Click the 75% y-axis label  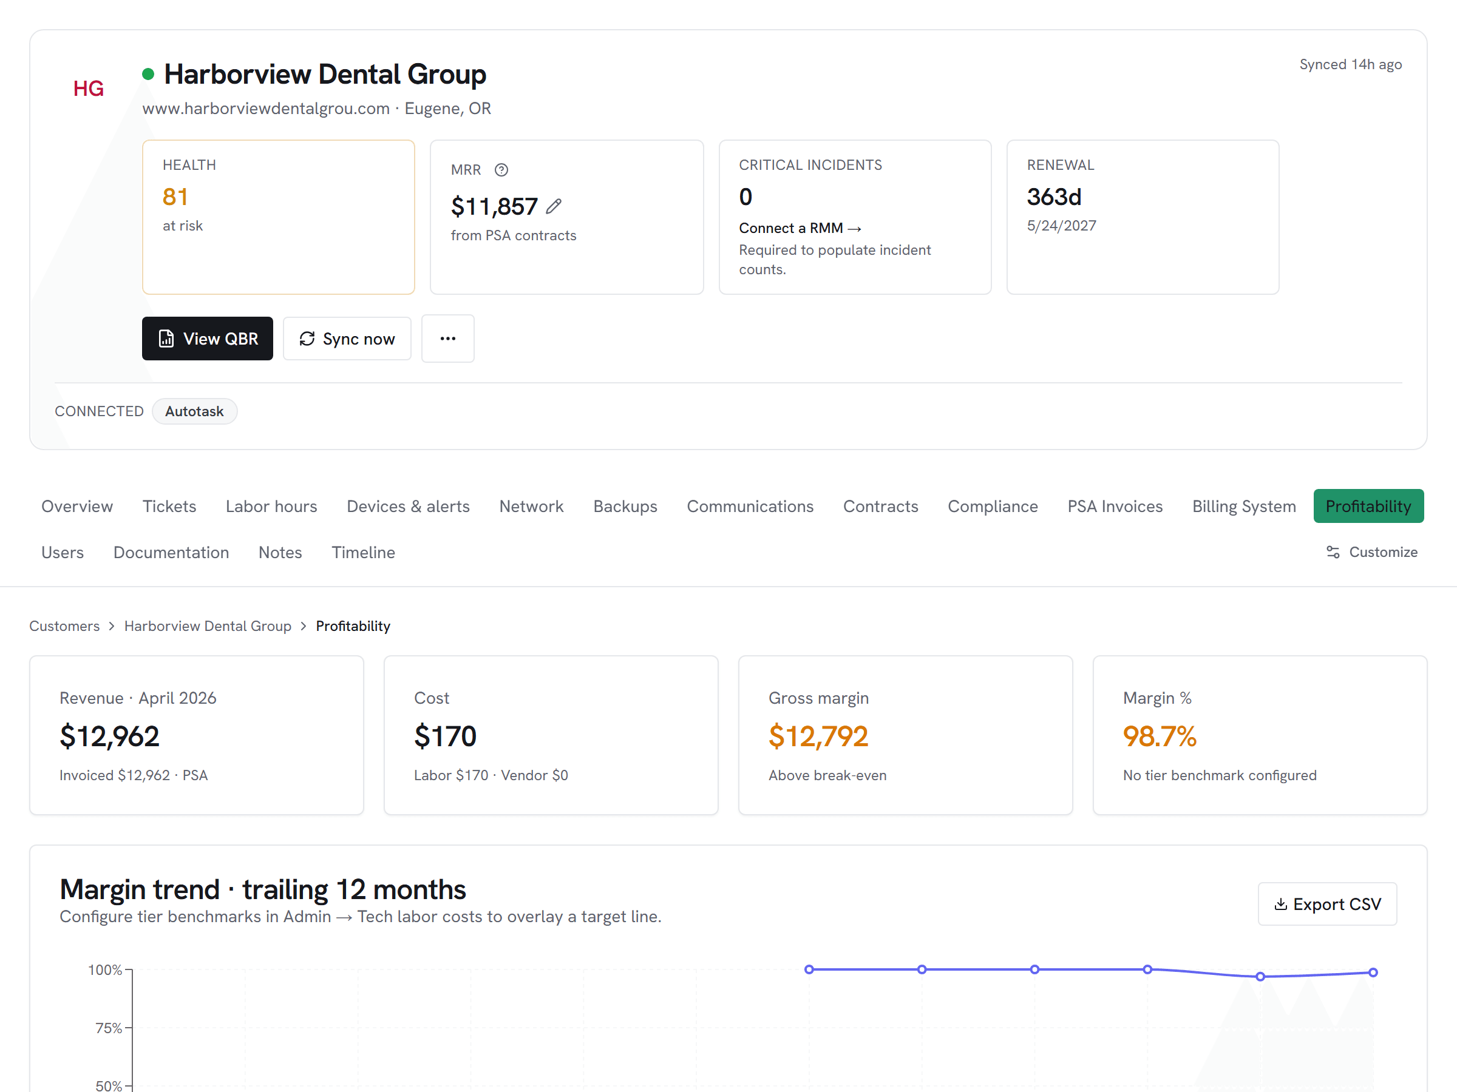point(109,1028)
